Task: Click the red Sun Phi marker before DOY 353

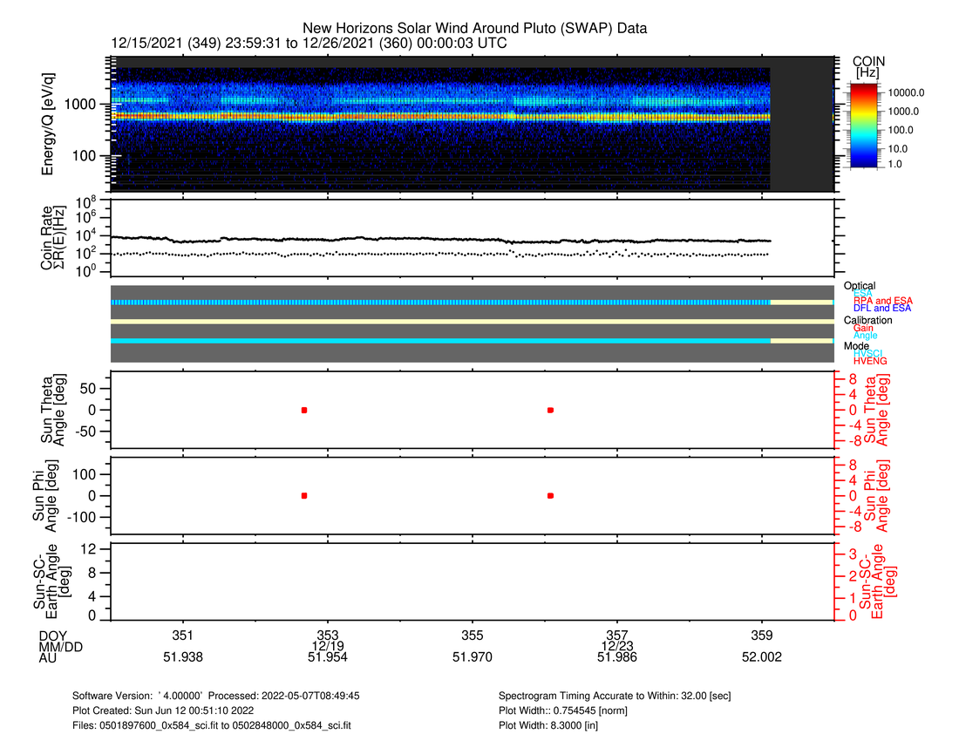Action: [304, 495]
